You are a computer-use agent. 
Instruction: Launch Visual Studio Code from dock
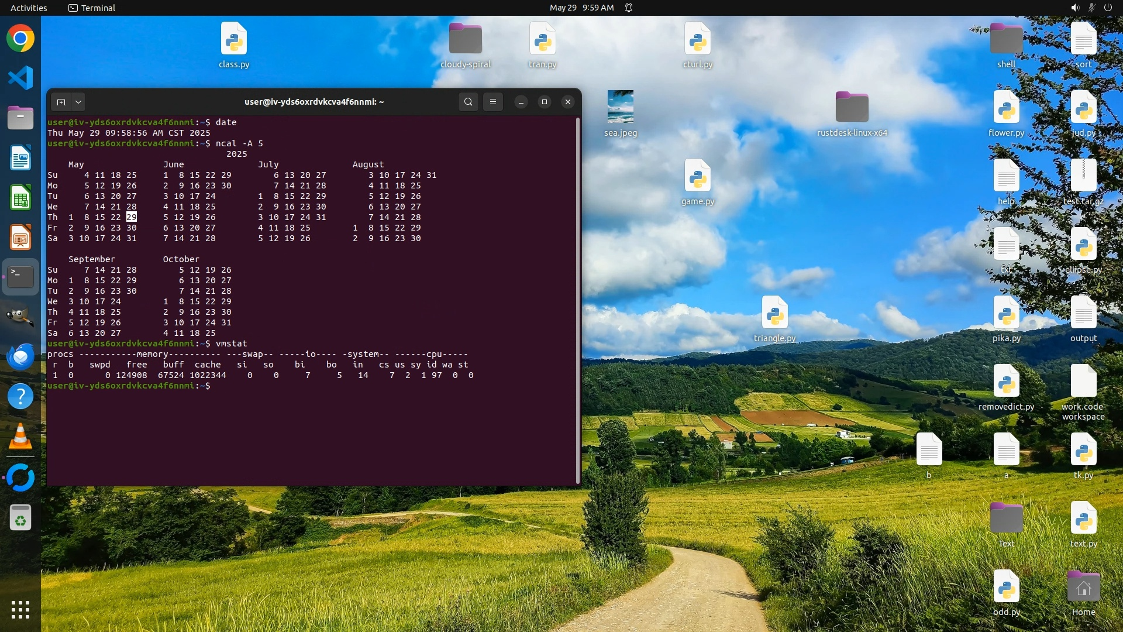coord(20,78)
